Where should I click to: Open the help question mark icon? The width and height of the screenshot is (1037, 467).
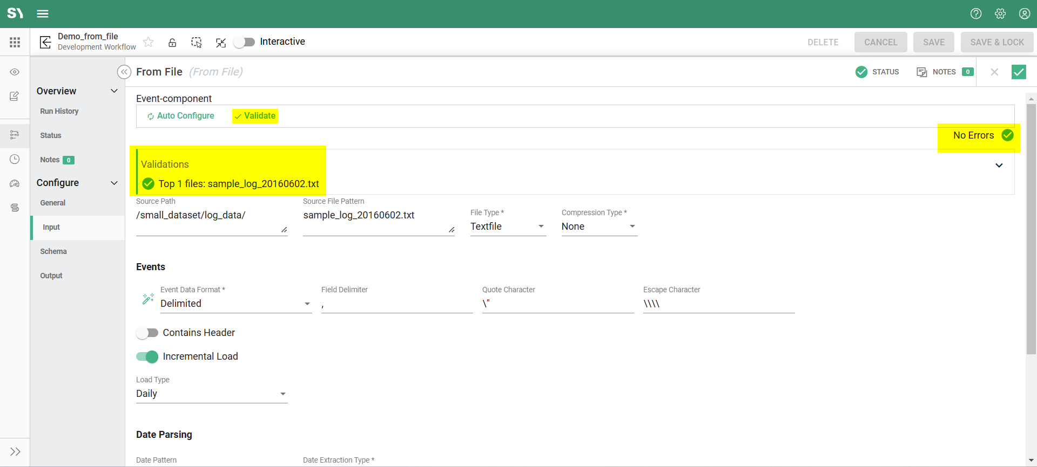click(x=975, y=13)
